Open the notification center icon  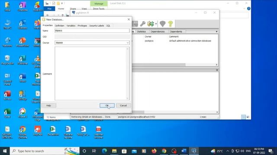[x=271, y=151]
